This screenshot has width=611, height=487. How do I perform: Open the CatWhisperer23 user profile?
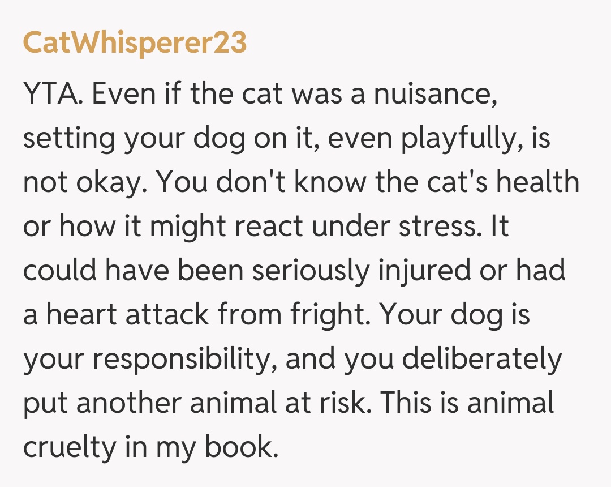pos(135,43)
